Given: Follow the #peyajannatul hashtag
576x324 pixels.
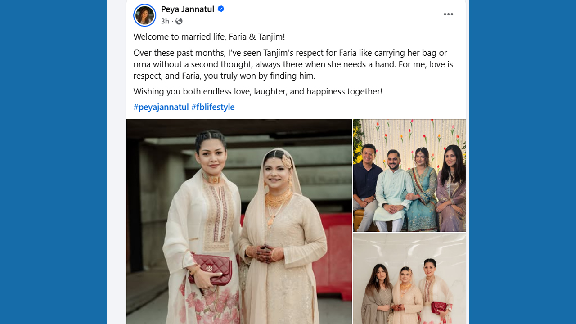Looking at the screenshot, I should 161,107.
